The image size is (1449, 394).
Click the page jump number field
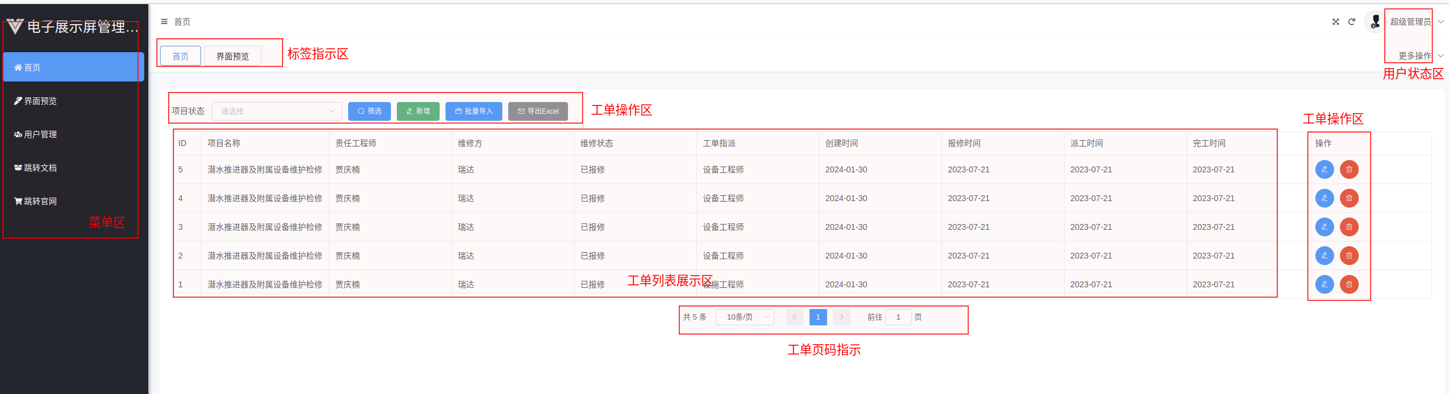click(898, 317)
